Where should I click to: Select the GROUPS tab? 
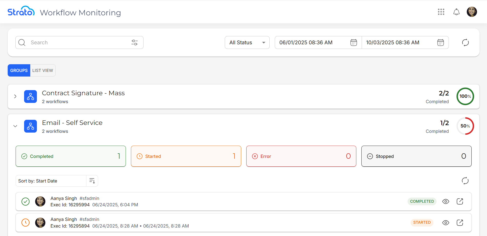19,70
